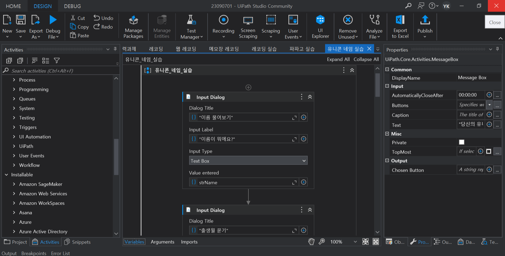The height and width of the screenshot is (256, 505).
Task: Open the 파파고 실습 workflow tab
Action: pos(302,49)
